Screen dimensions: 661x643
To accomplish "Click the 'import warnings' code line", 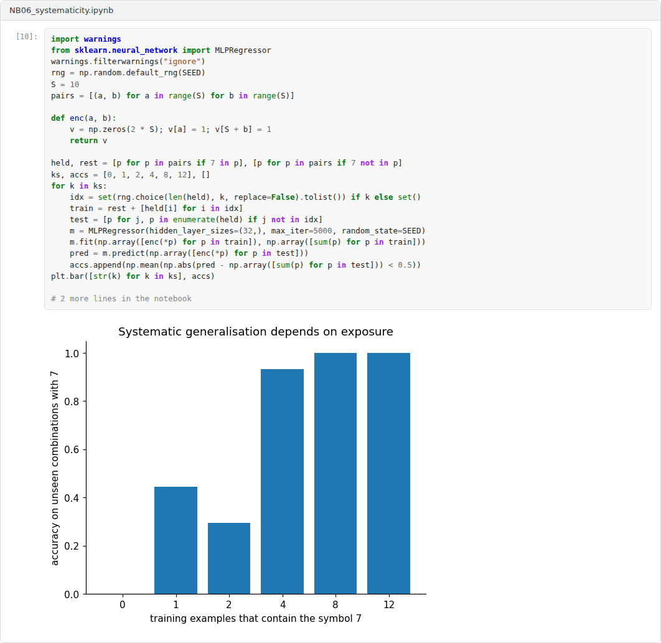I will click(86, 39).
